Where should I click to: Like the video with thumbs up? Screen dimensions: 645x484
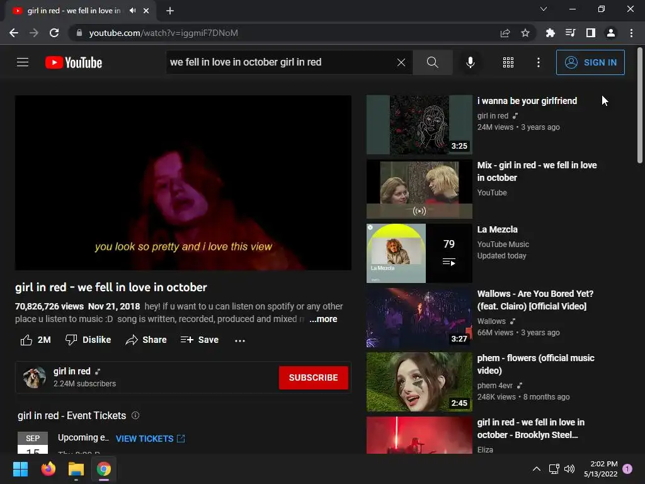[x=36, y=340]
